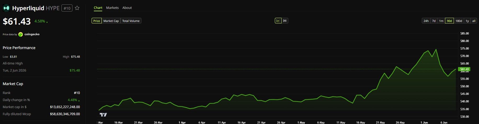Select the Price chart mode
The width and height of the screenshot is (479, 124).
[x=96, y=21]
